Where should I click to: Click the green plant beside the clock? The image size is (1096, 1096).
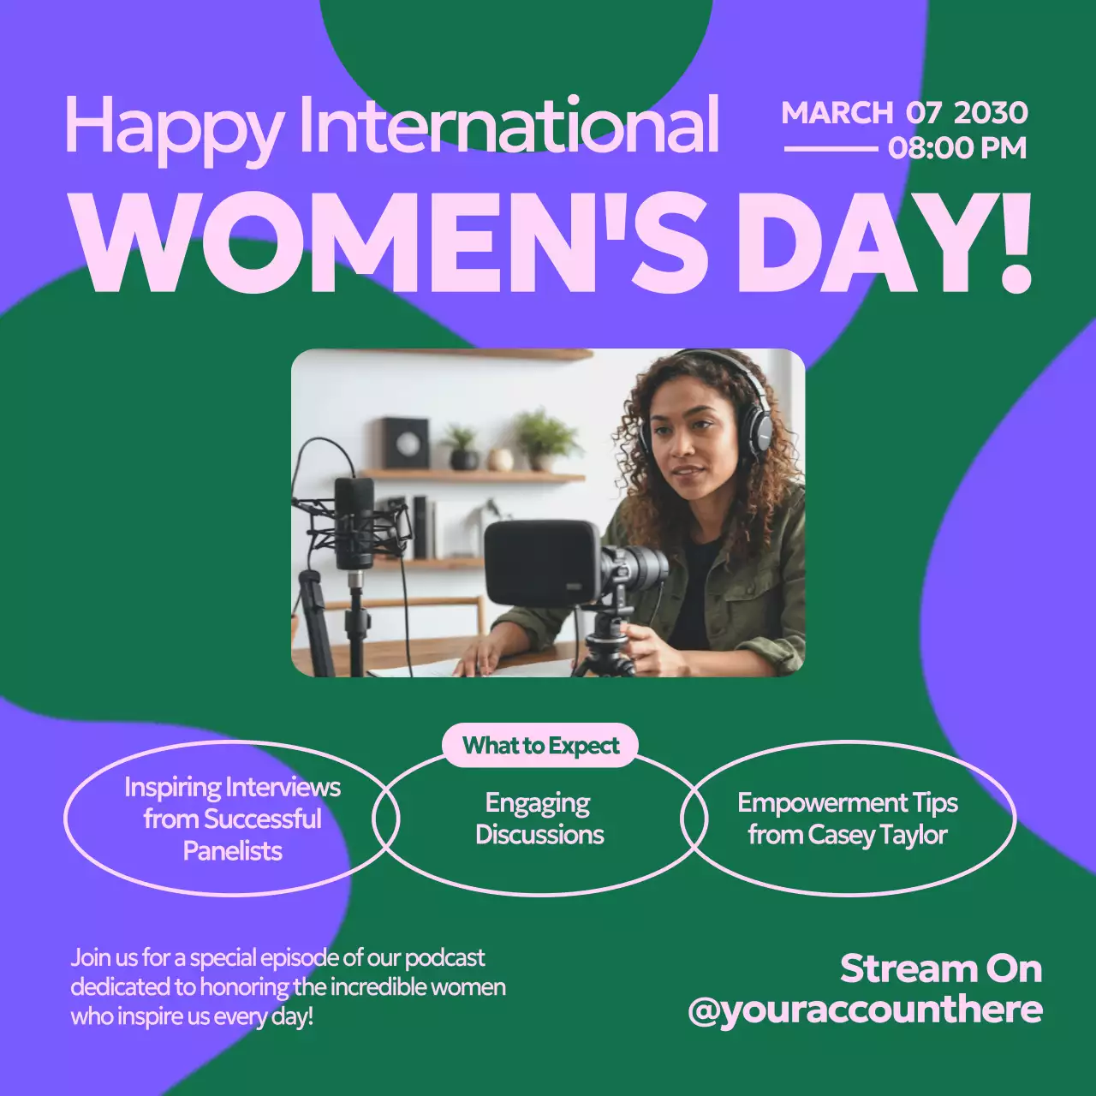(539, 432)
